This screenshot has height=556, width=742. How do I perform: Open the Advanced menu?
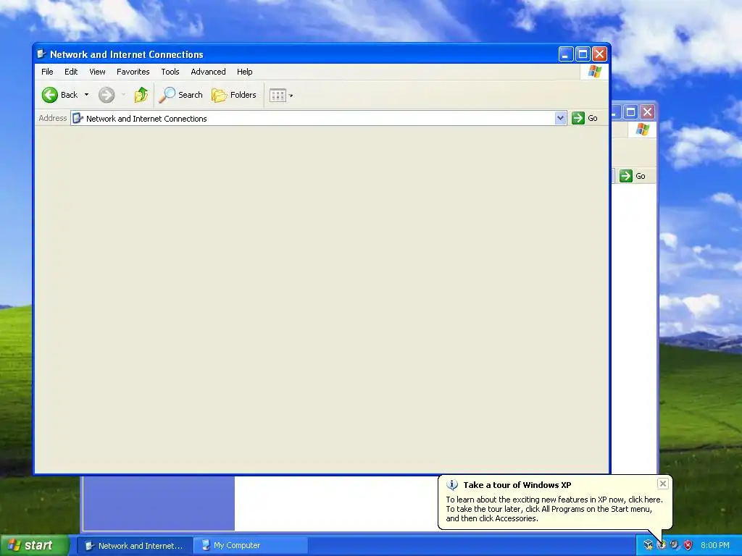(x=208, y=72)
